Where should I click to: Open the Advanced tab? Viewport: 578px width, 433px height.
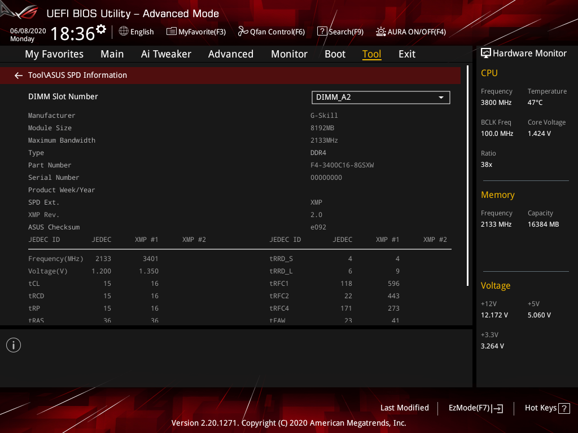coord(231,54)
